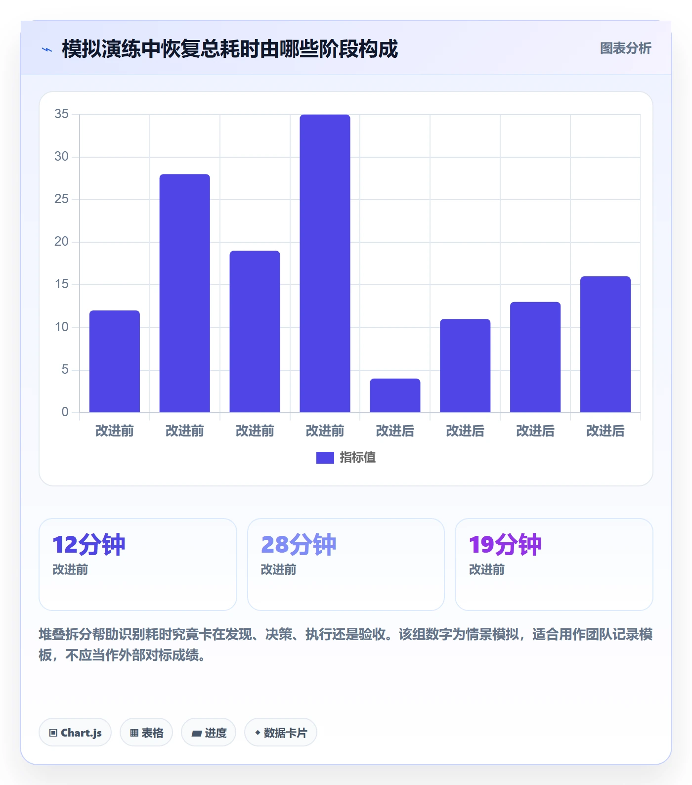The height and width of the screenshot is (785, 692).
Task: Click the 指标值 legend label
Action: pyautogui.click(x=358, y=458)
